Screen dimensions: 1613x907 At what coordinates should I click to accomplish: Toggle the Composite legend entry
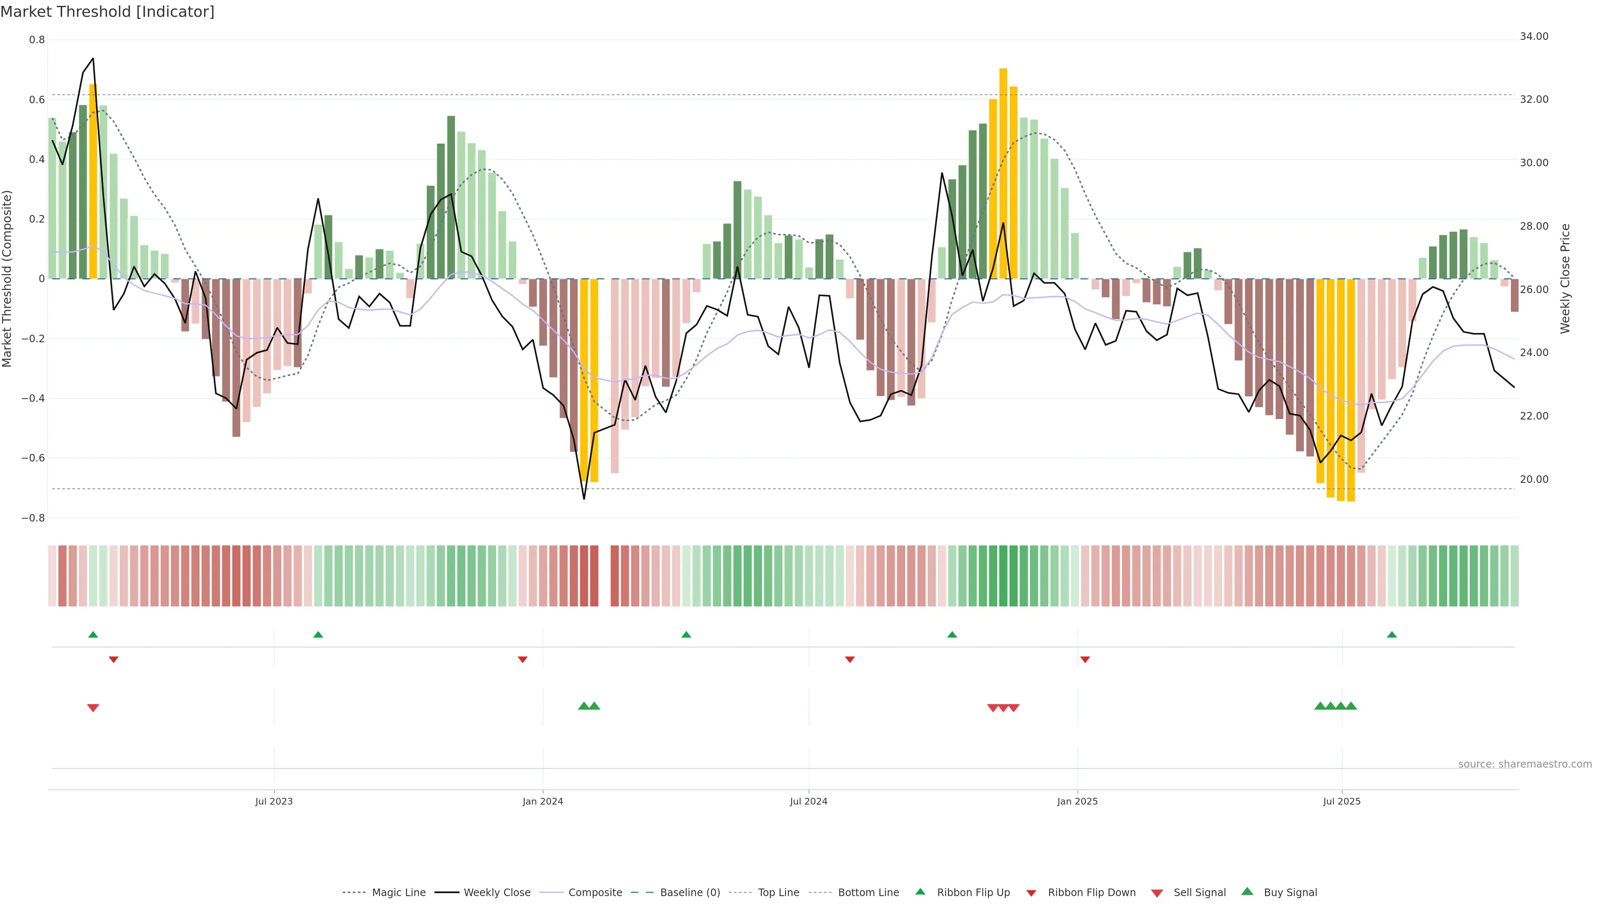pos(595,893)
